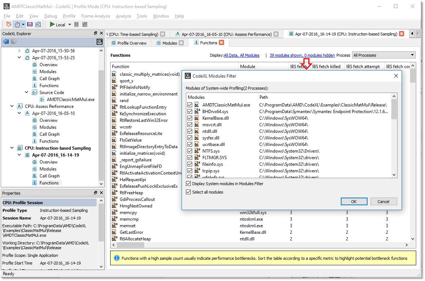The width and height of the screenshot is (425, 281).
Task: Uncheck the KernelBase.dll module
Action: coord(190,118)
